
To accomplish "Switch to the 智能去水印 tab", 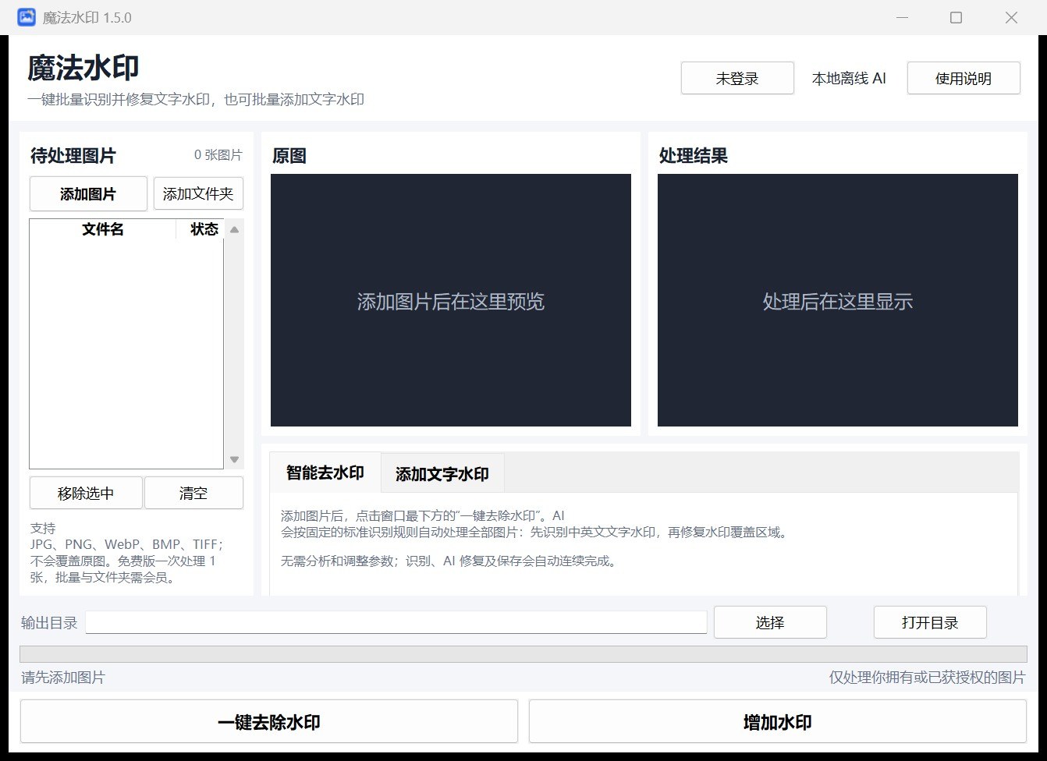I will (x=325, y=473).
